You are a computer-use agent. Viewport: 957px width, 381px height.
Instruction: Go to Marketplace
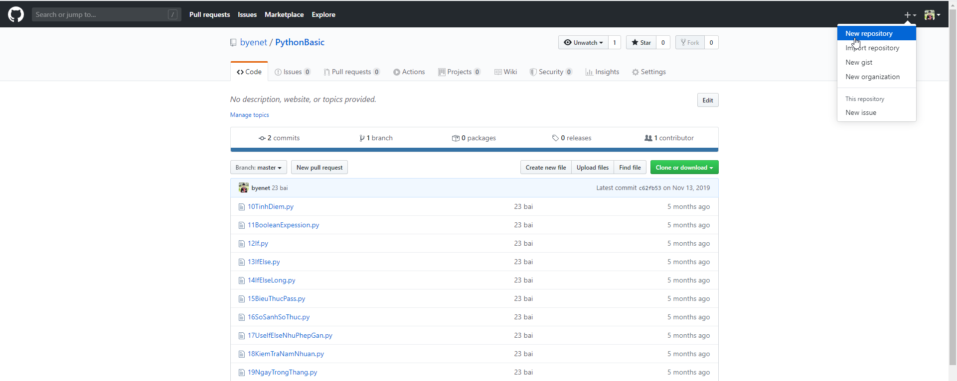[284, 14]
